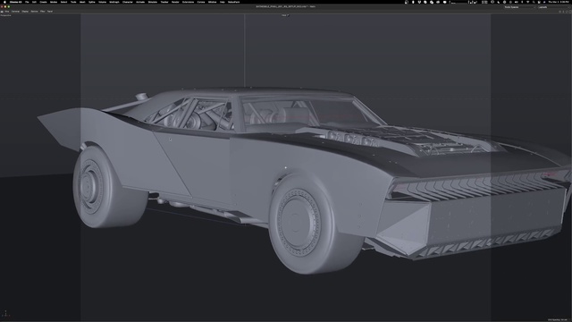Open the File menu
572x322 pixels.
click(x=27, y=2)
